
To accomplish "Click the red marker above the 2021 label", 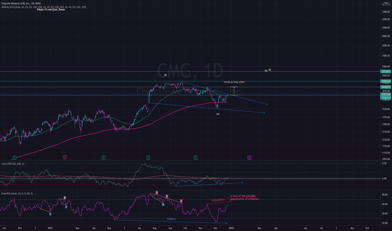I will click(64, 157).
